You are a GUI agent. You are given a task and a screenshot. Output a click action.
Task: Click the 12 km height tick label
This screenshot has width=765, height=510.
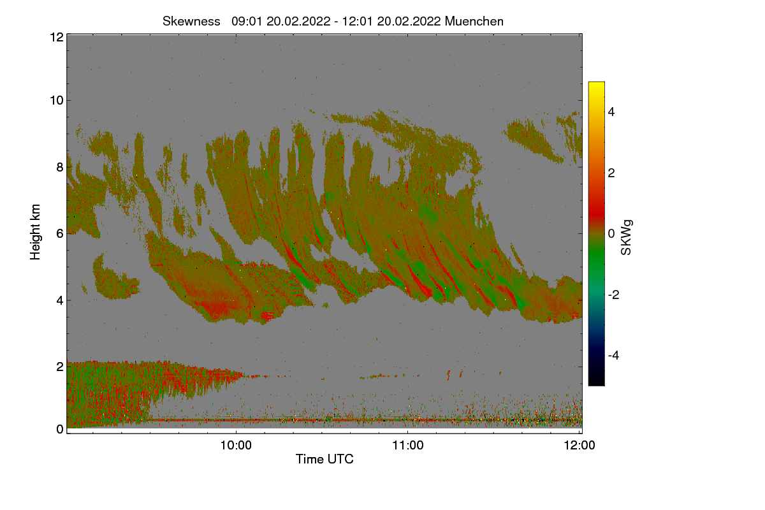tap(57, 37)
